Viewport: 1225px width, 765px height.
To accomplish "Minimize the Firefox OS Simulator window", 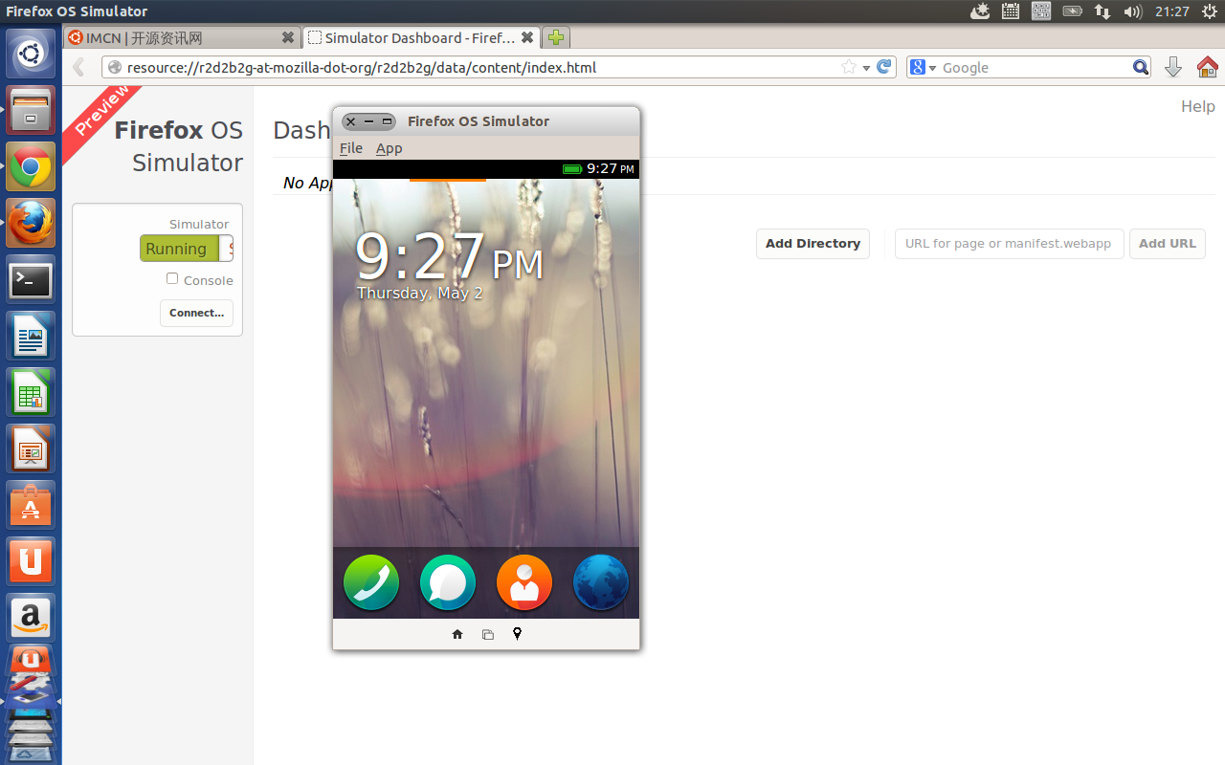I will [x=368, y=121].
